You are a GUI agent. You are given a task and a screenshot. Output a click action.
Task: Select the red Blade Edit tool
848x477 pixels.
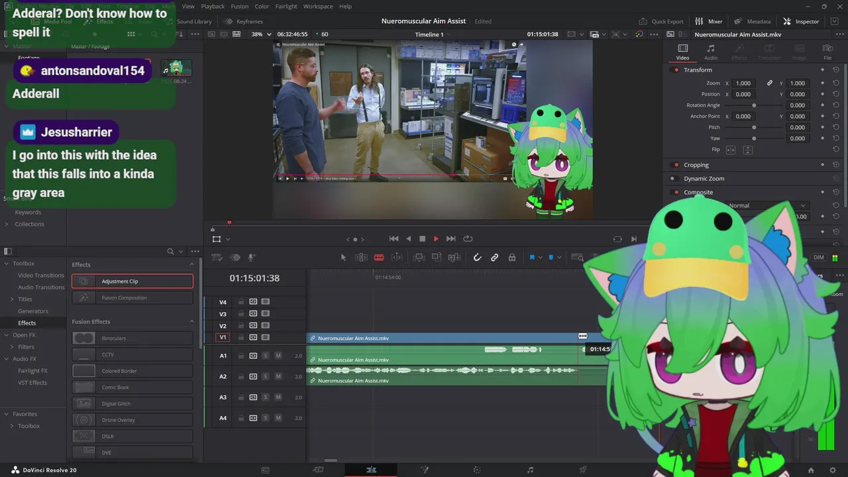pos(379,257)
